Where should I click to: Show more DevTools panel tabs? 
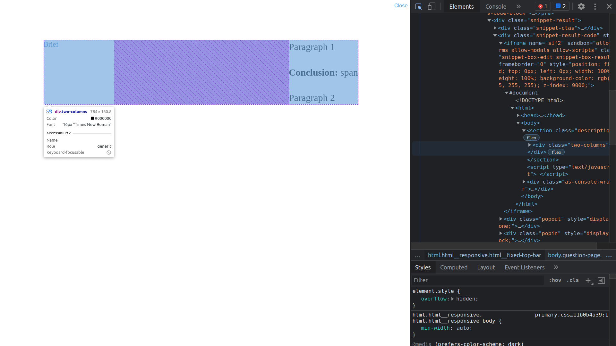[518, 6]
